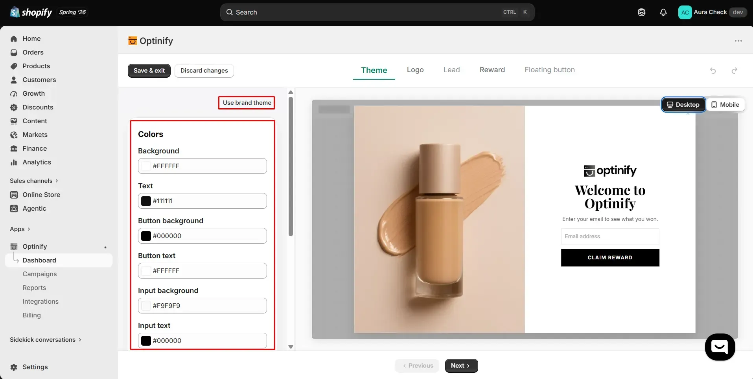The width and height of the screenshot is (753, 379).
Task: Open the chat support bubble
Action: [720, 347]
